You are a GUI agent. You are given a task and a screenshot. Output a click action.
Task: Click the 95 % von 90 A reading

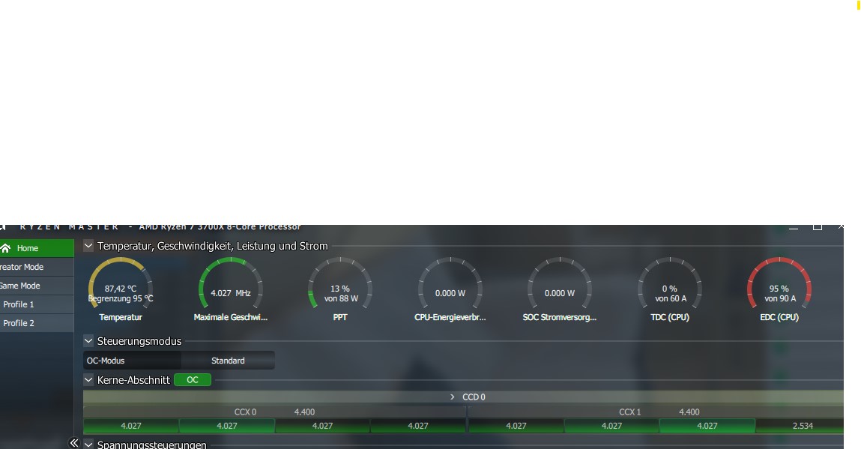[x=780, y=294]
